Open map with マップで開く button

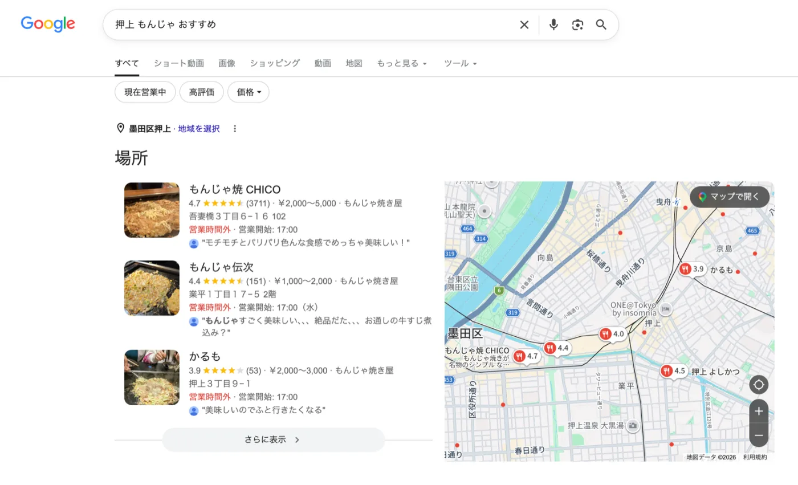click(x=730, y=197)
